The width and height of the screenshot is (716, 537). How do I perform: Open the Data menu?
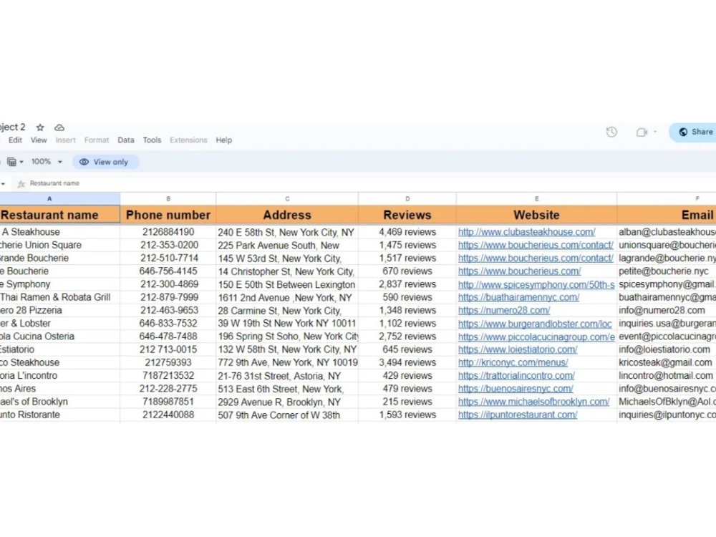[125, 140]
